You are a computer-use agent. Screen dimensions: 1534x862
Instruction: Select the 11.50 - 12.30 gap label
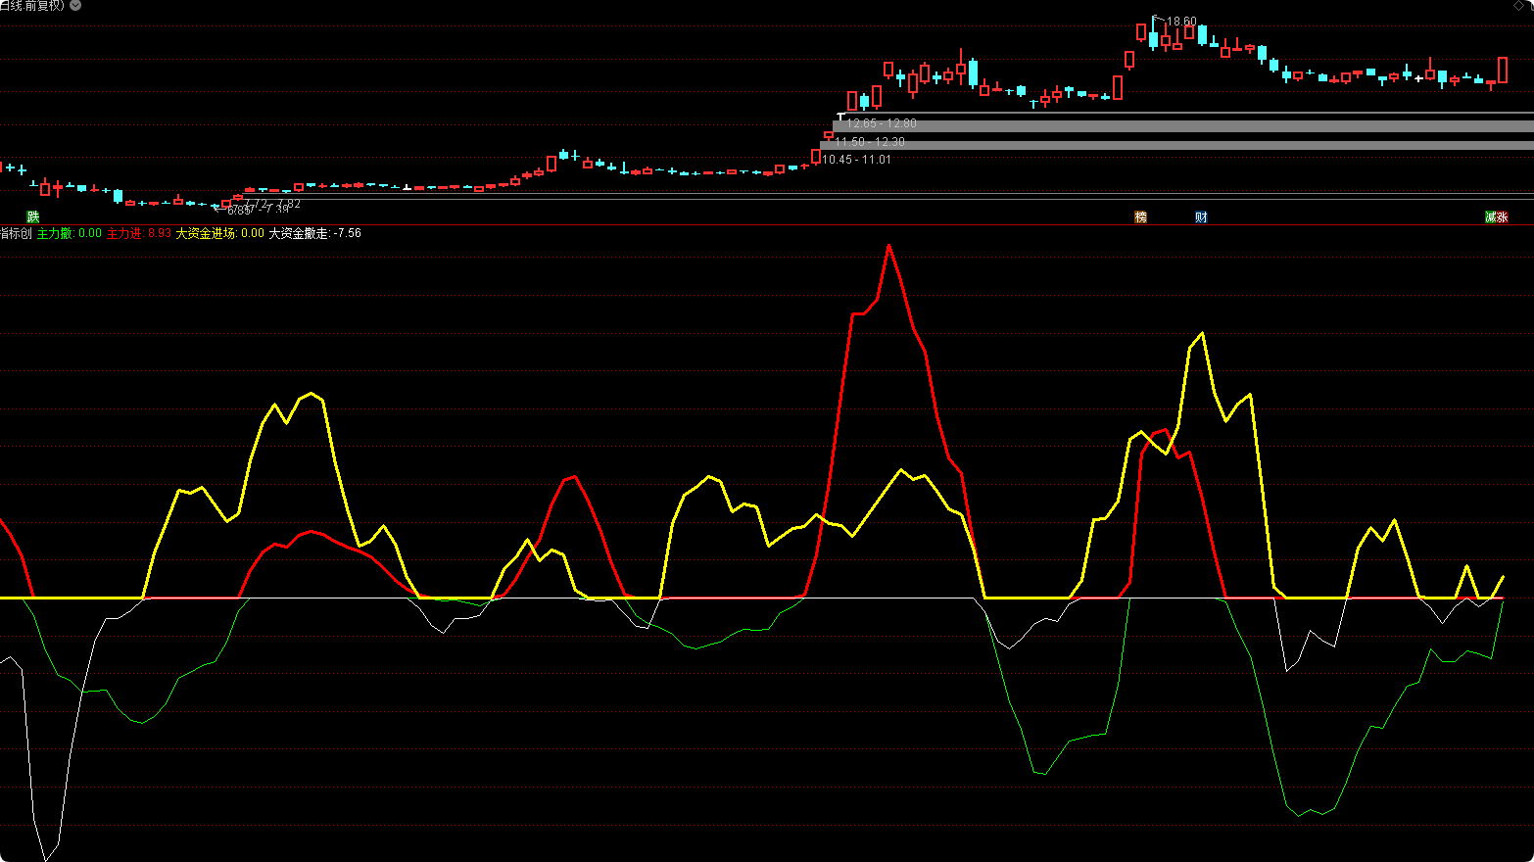870,142
